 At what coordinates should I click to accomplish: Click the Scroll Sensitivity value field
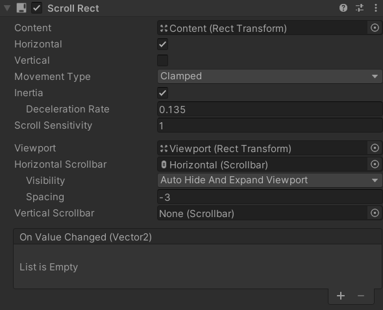pos(269,125)
